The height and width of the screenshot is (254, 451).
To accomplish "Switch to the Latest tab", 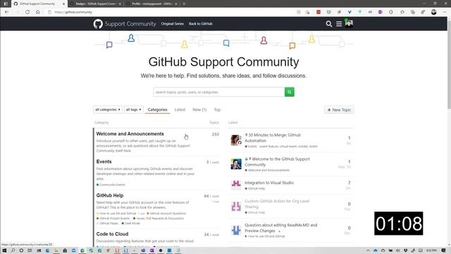I will [x=180, y=110].
